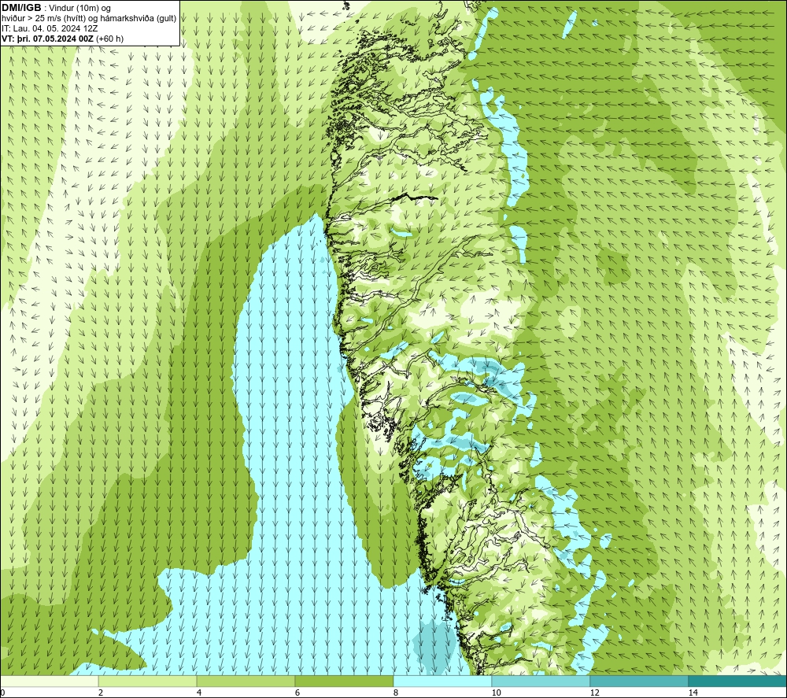Screen dimensions: 787x698
Task: Click the 12–14 m/s teal swatch
Action: [x=639, y=681]
